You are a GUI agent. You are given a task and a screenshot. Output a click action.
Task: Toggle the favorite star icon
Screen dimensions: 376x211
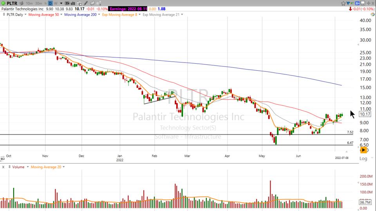(x=343, y=4)
